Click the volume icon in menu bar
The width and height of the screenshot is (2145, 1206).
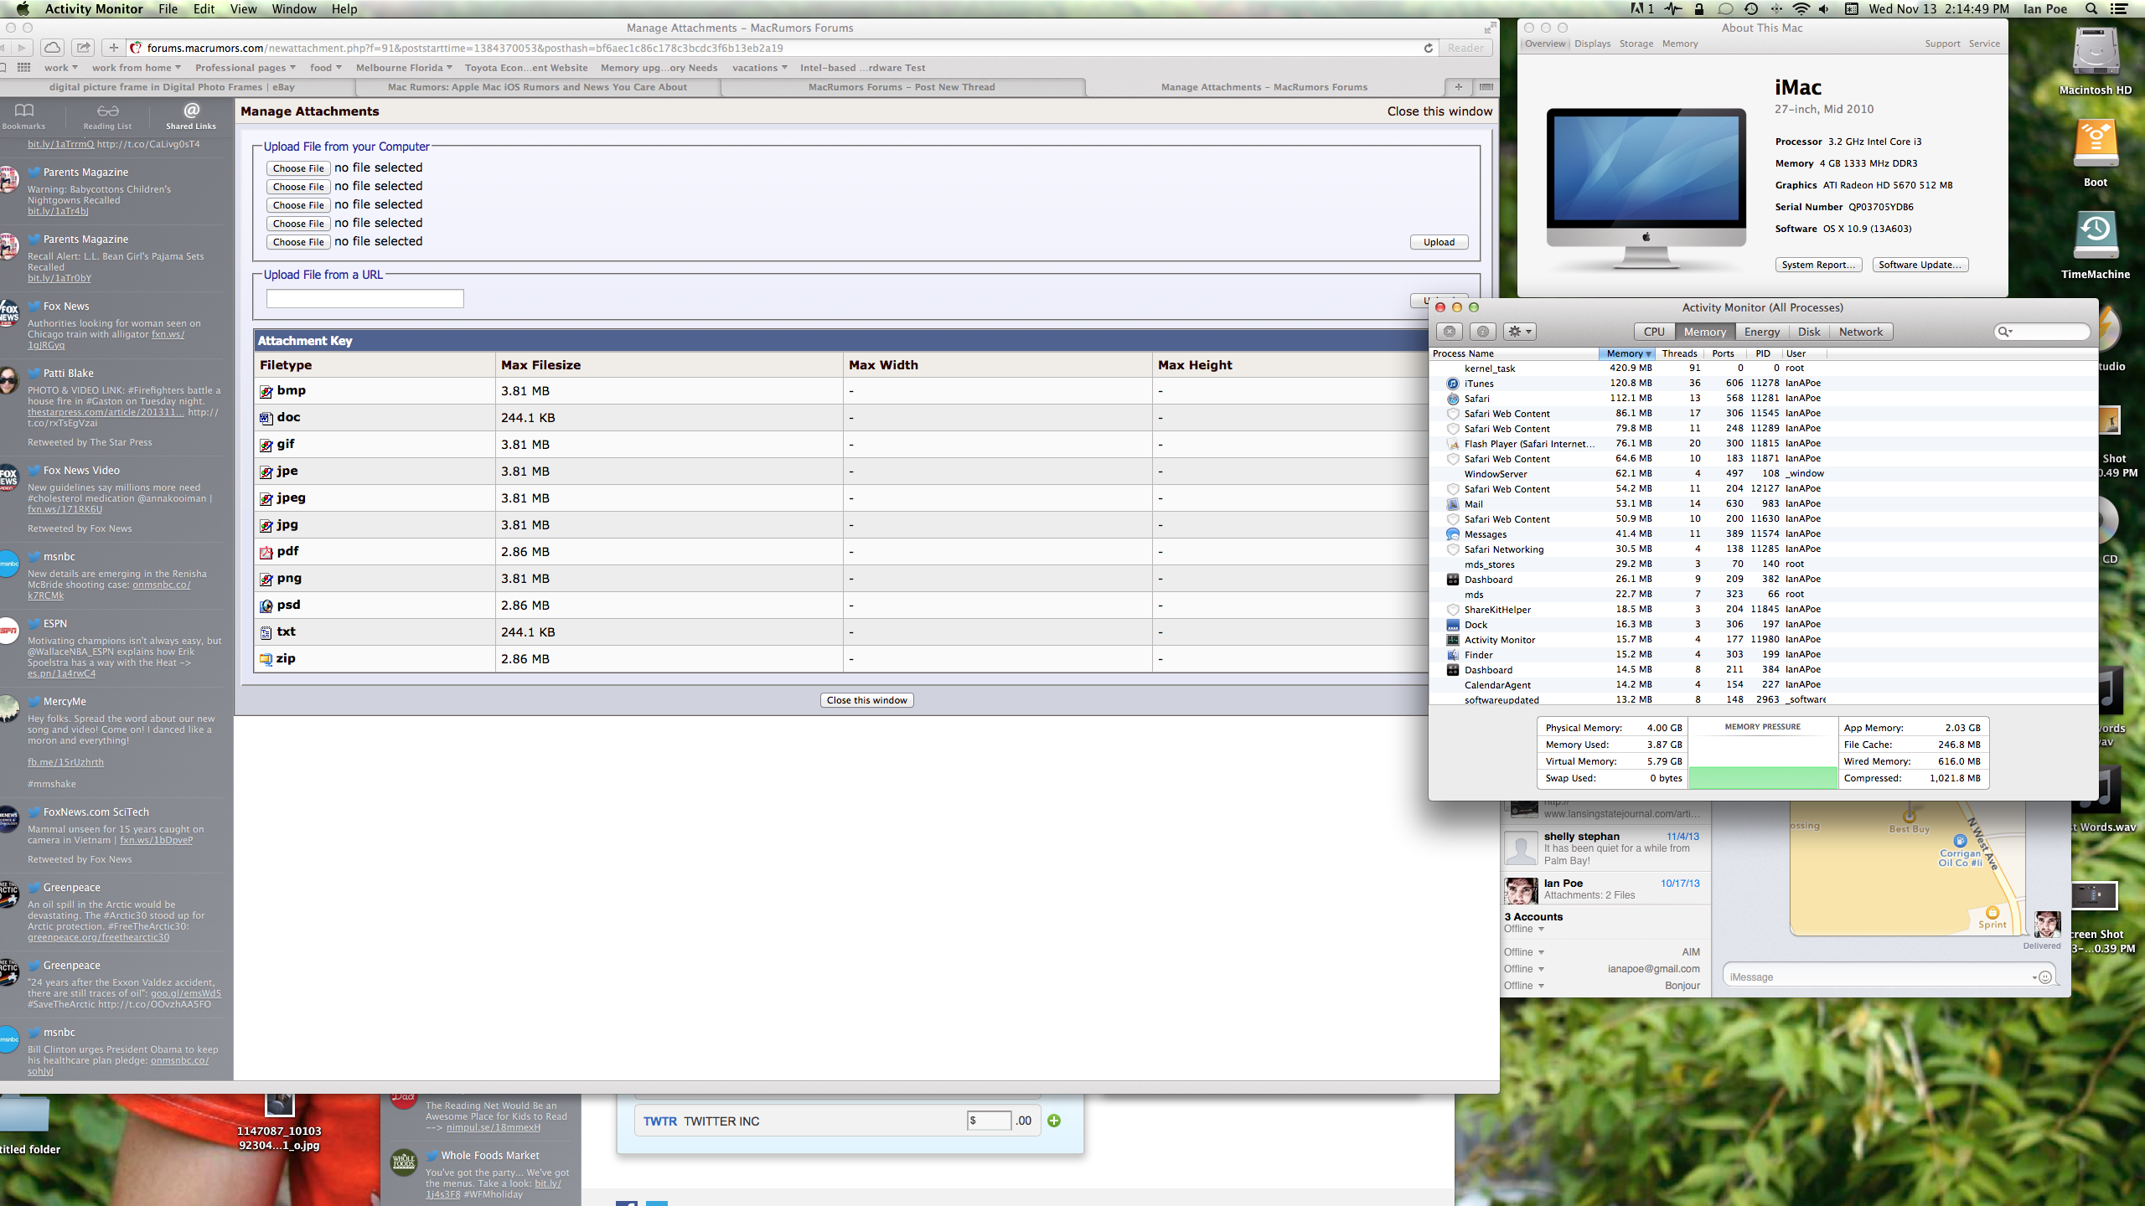click(1825, 9)
